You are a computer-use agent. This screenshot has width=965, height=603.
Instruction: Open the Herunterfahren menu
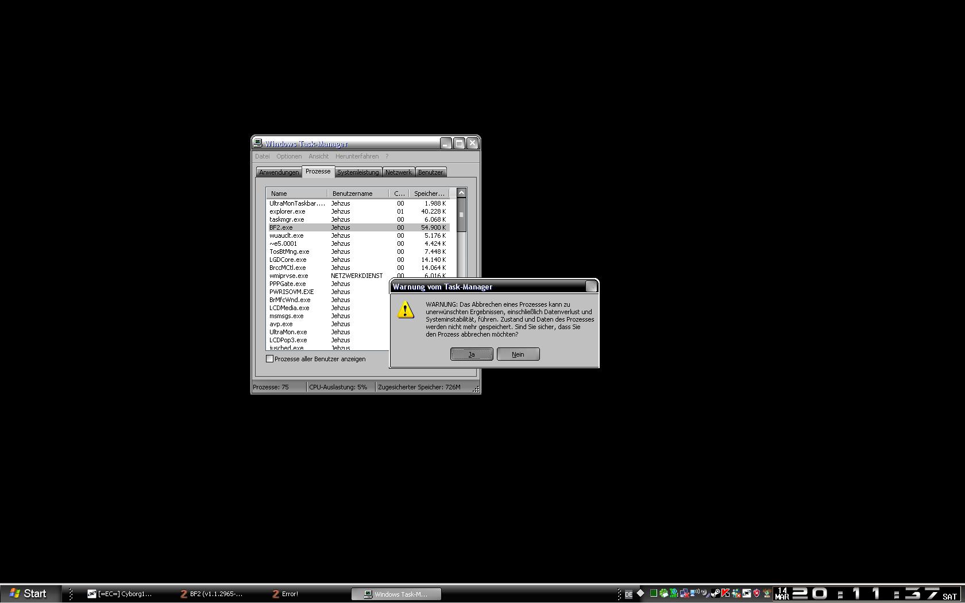pyautogui.click(x=357, y=156)
